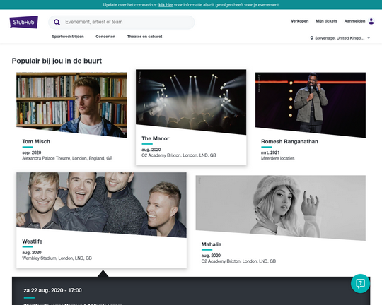This screenshot has height=305, width=382.
Task: Click Stevenage, United Kingdom location text
Action: click(340, 38)
